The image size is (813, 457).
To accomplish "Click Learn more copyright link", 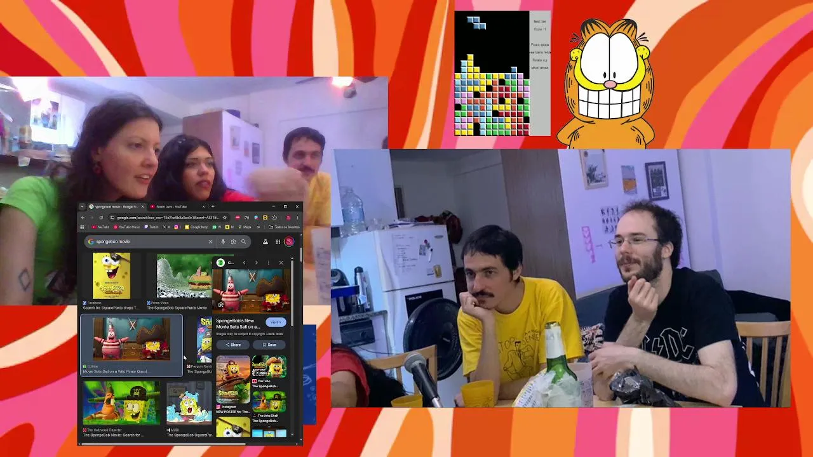I will pos(275,333).
